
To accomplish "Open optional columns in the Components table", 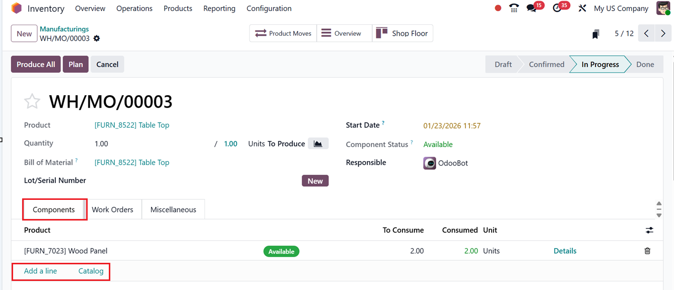I will click(649, 230).
